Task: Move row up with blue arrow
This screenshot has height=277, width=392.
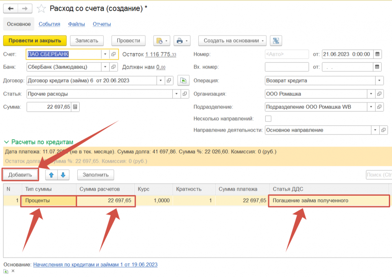Action: (x=52, y=175)
